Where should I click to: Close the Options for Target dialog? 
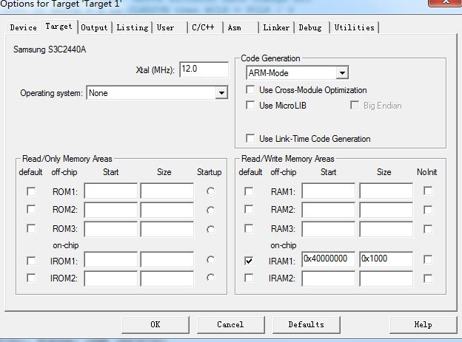446,2
